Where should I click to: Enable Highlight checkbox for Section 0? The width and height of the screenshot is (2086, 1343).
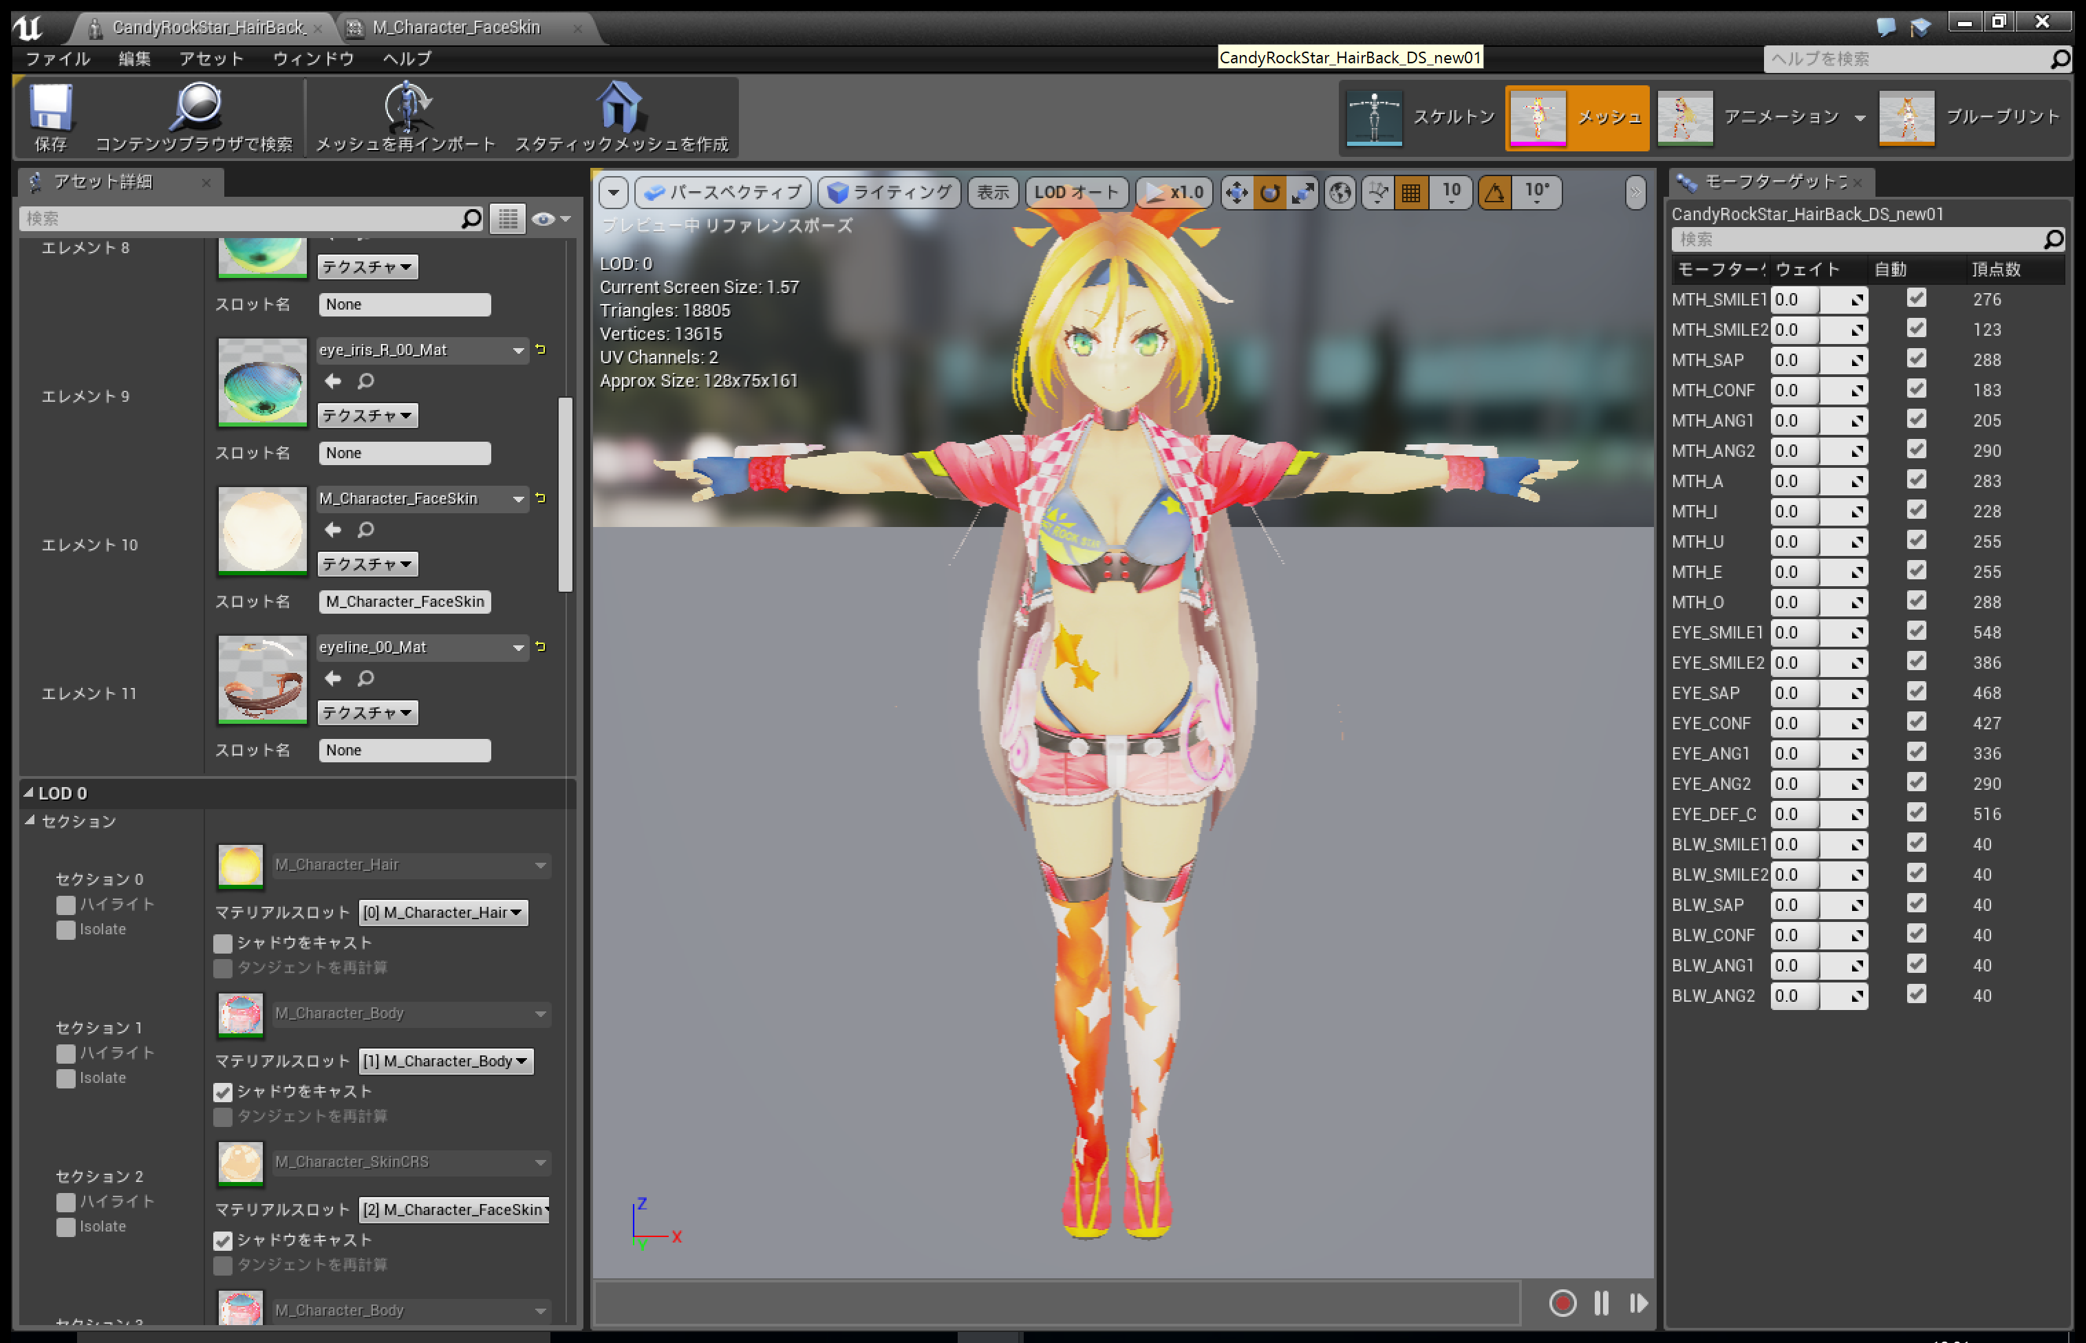pyautogui.click(x=65, y=904)
